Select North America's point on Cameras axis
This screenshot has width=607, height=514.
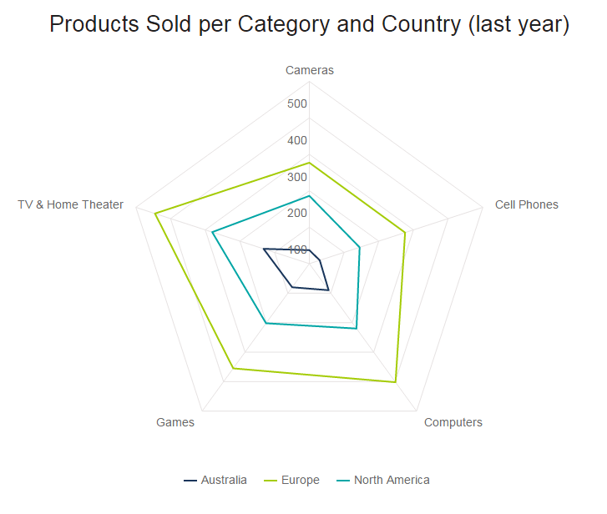(x=309, y=196)
